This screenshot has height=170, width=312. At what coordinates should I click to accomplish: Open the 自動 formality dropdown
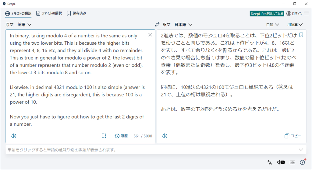[272, 25]
